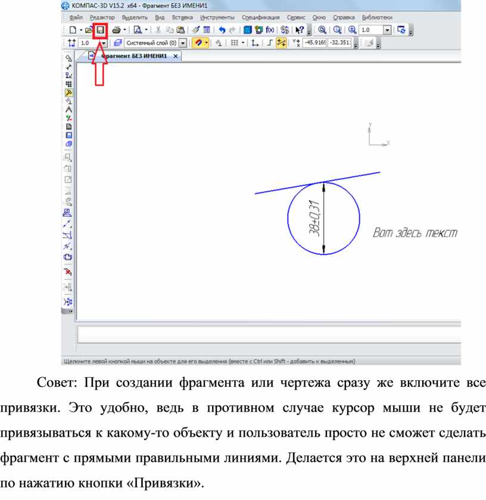Click the Print icon in toolbar
This screenshot has height=500, width=486.
click(x=117, y=29)
